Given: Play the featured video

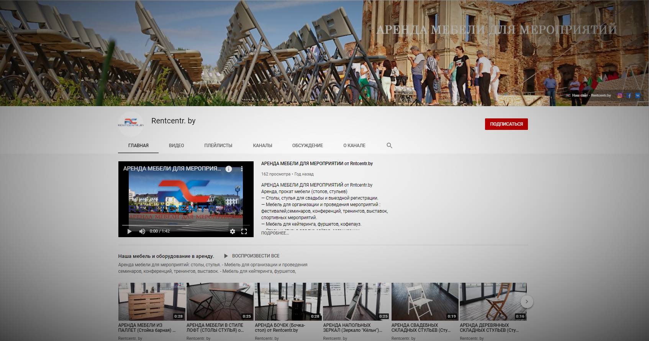Looking at the screenshot, I should 129,231.
